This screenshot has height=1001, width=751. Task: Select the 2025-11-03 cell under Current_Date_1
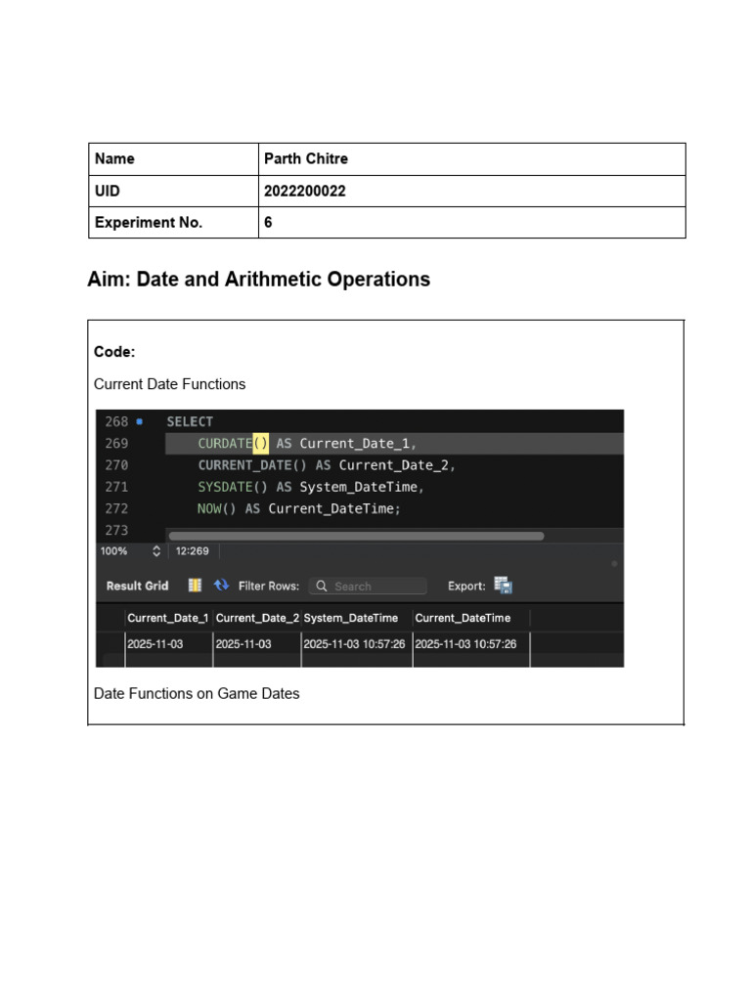168,643
